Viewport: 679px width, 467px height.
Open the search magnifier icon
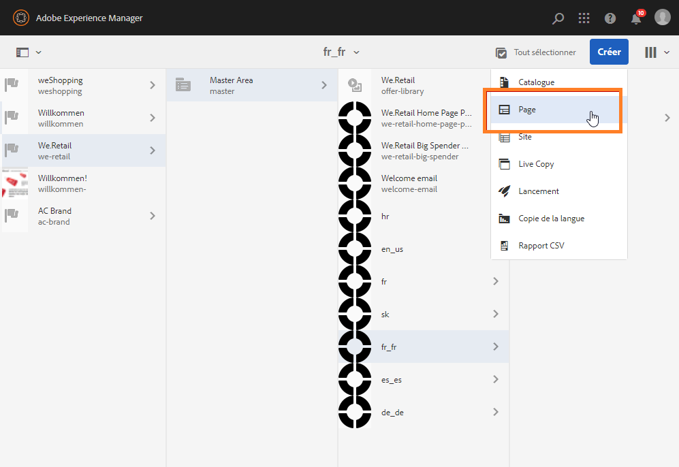tap(558, 18)
